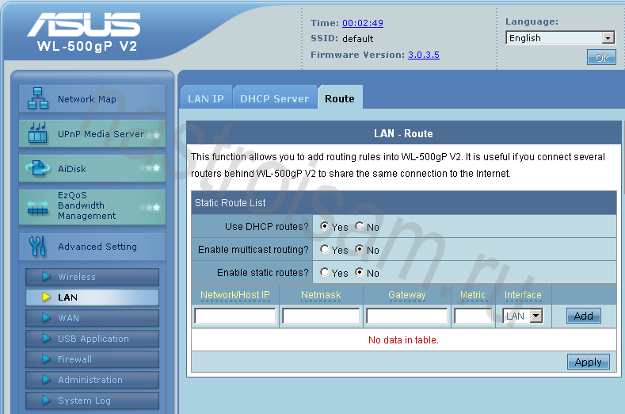625x414 pixels.
Task: Click the language Ok button
Action: click(601, 57)
